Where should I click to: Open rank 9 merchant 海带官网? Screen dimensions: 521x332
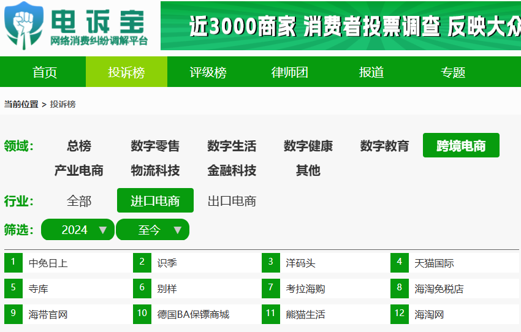tap(48, 314)
